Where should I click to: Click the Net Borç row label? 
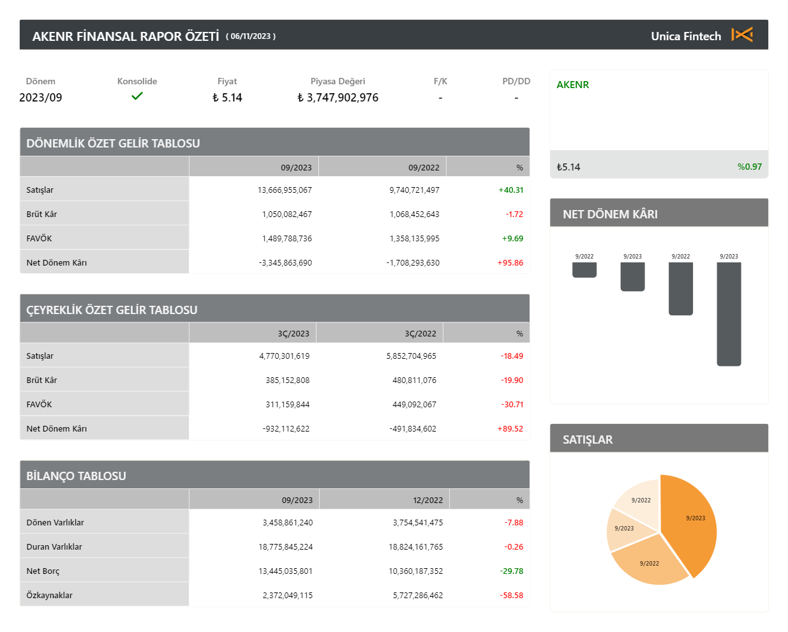(x=43, y=571)
